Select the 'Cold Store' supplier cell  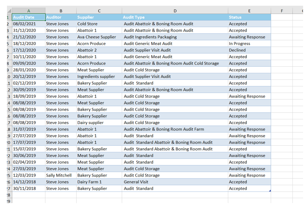pos(99,24)
